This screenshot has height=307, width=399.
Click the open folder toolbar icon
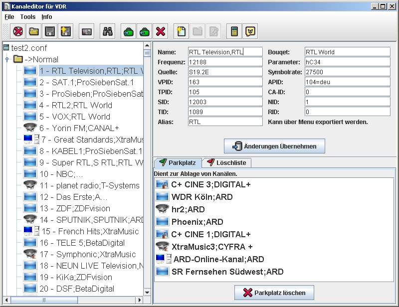[x=33, y=31]
